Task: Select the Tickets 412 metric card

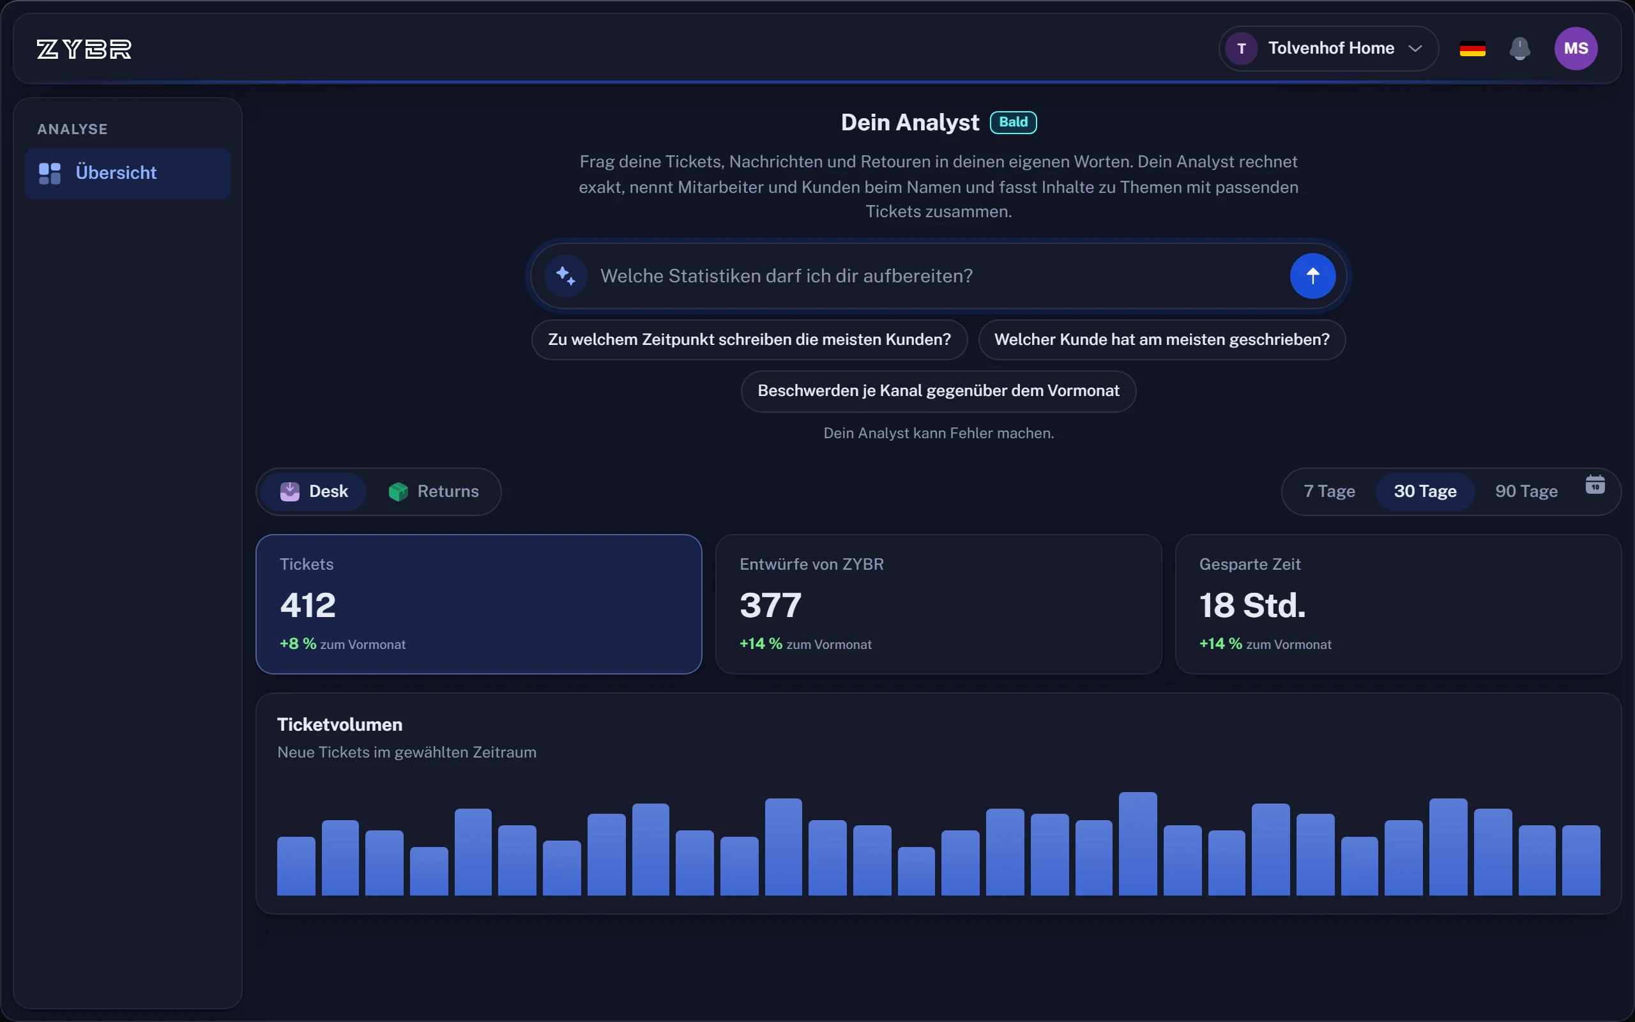Action: [478, 604]
